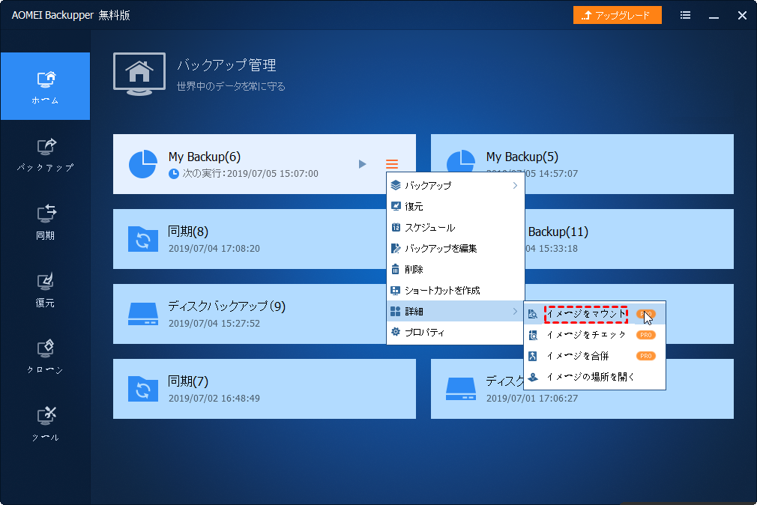
Task: Click the gear icon beside プロパティ
Action: 396,332
